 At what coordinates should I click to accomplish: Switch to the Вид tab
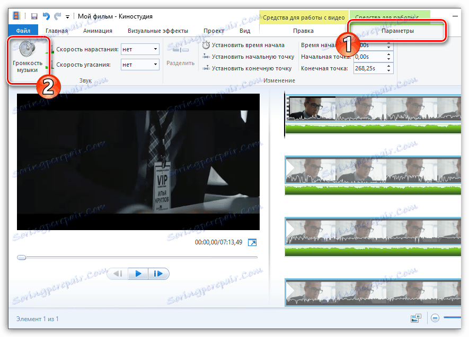245,31
